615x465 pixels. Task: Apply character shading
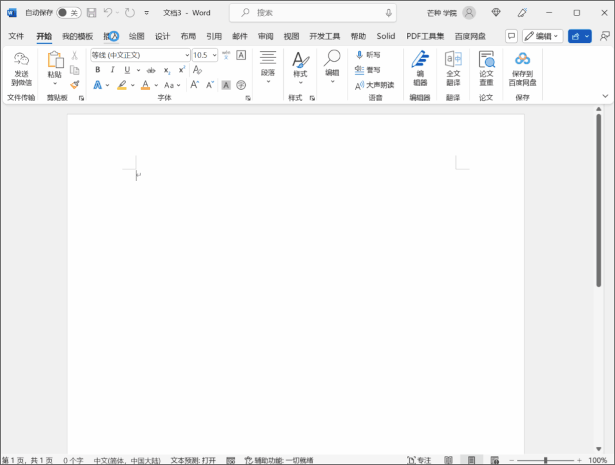pos(226,85)
